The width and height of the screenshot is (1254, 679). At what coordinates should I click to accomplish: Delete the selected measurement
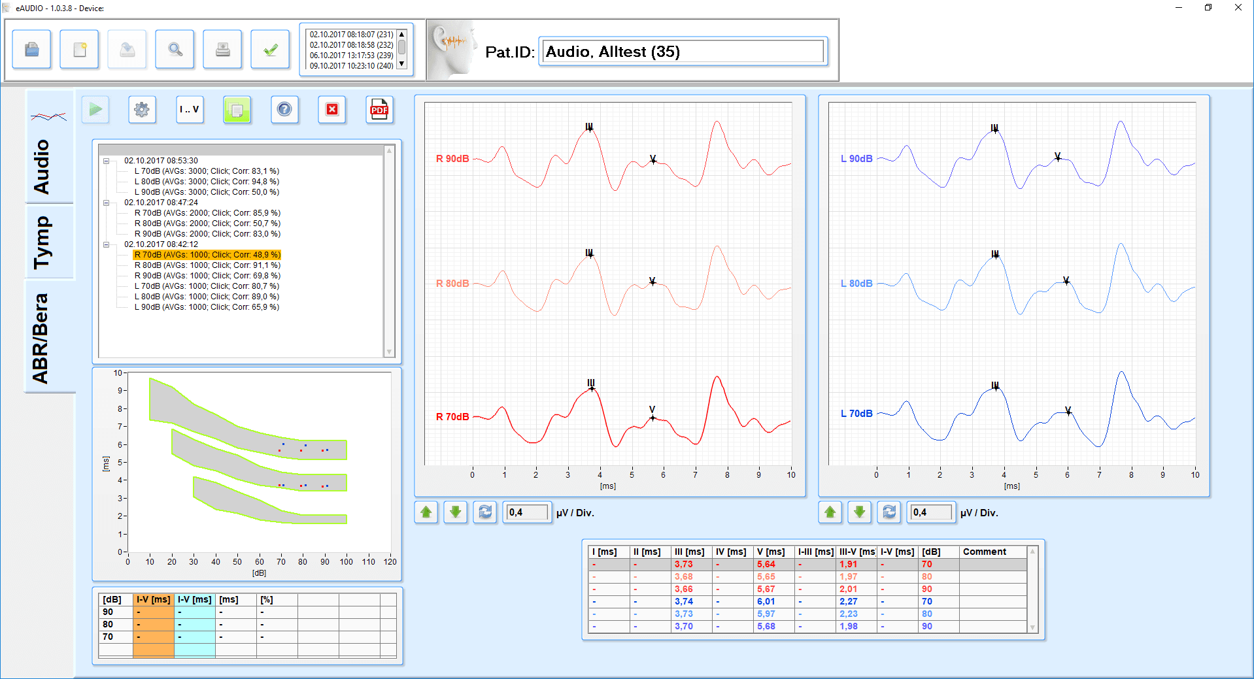pos(331,110)
